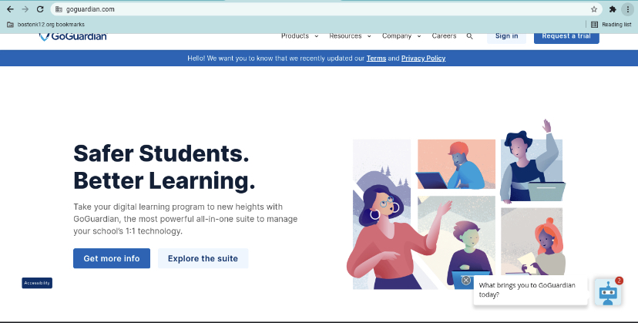Click the hero illustration of students
The width and height of the screenshot is (638, 323).
point(456,204)
